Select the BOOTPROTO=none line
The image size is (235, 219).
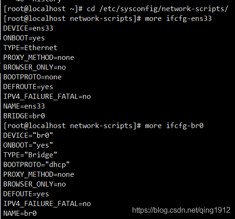click(x=32, y=77)
